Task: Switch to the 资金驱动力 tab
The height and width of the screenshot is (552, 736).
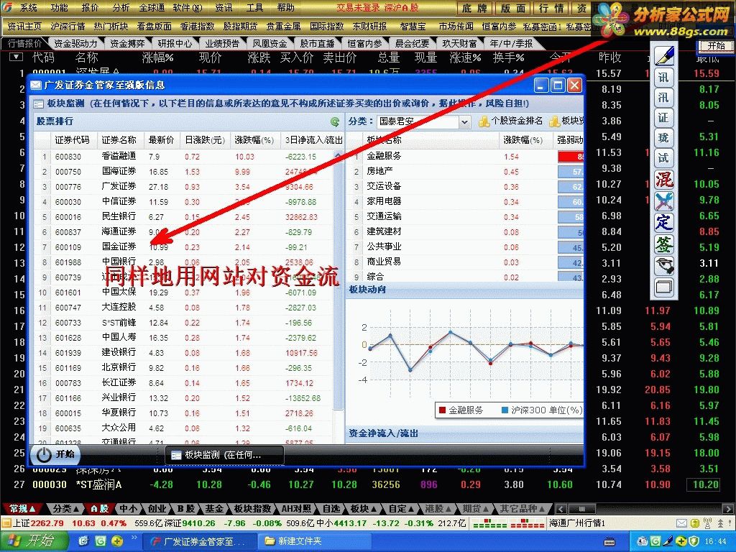Action: (x=75, y=43)
